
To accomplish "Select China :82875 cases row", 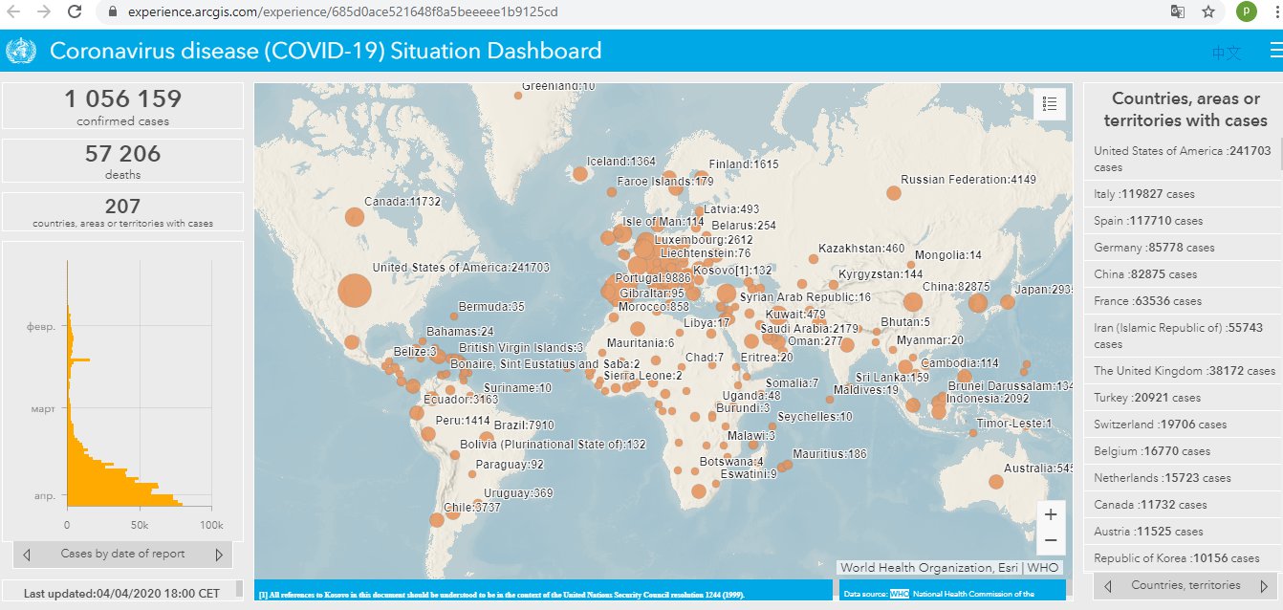I will coord(1184,274).
